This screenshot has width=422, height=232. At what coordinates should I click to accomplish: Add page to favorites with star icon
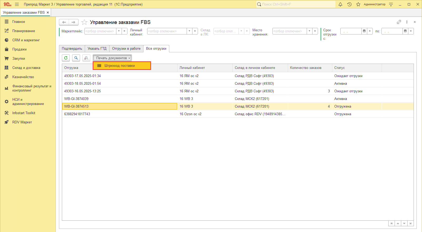pyautogui.click(x=84, y=22)
